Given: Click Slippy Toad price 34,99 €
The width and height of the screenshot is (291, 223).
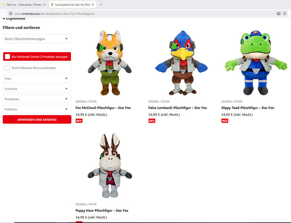Looking at the screenshot, I should coord(237,115).
